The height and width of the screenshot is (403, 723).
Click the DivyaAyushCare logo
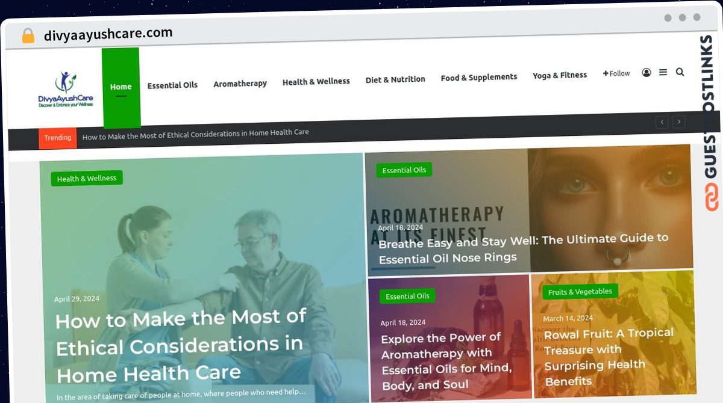tap(66, 90)
